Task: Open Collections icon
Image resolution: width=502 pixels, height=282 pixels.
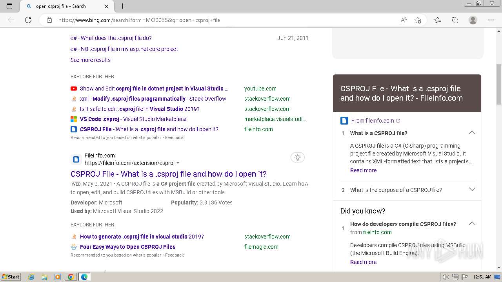Action: point(455,20)
